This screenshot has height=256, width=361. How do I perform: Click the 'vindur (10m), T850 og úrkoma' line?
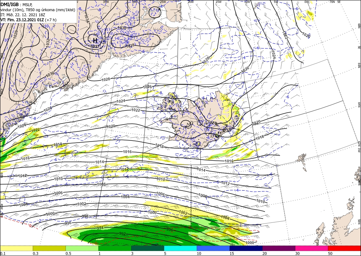coord(38,10)
